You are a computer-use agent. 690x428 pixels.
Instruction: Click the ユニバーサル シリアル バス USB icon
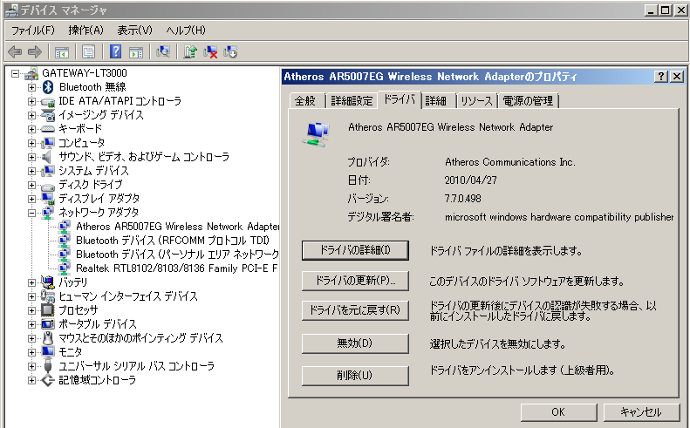[x=48, y=366]
